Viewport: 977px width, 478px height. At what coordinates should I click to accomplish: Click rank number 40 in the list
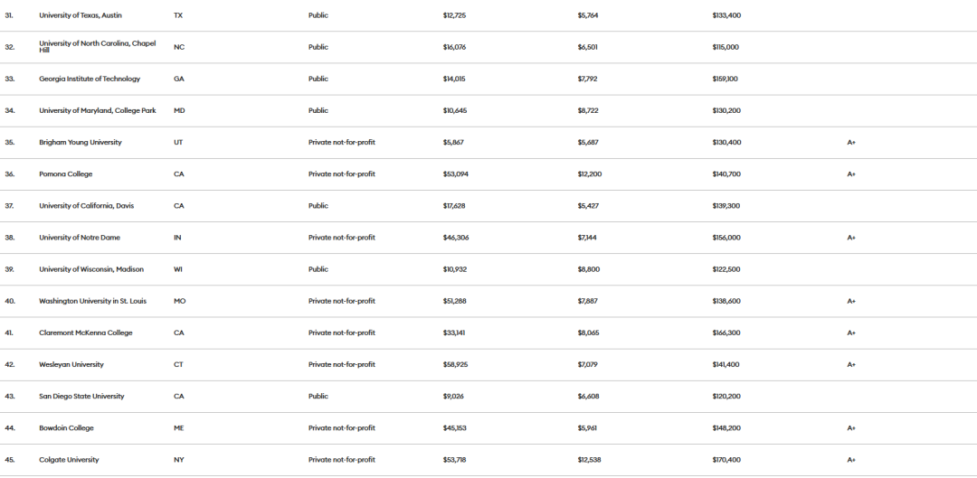9,301
